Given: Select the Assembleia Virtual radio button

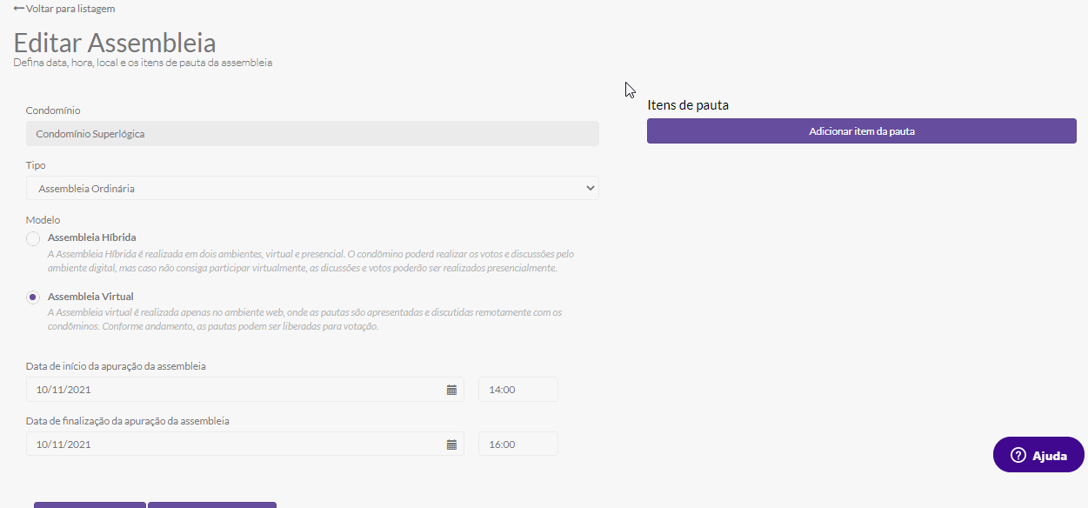Looking at the screenshot, I should [x=33, y=297].
